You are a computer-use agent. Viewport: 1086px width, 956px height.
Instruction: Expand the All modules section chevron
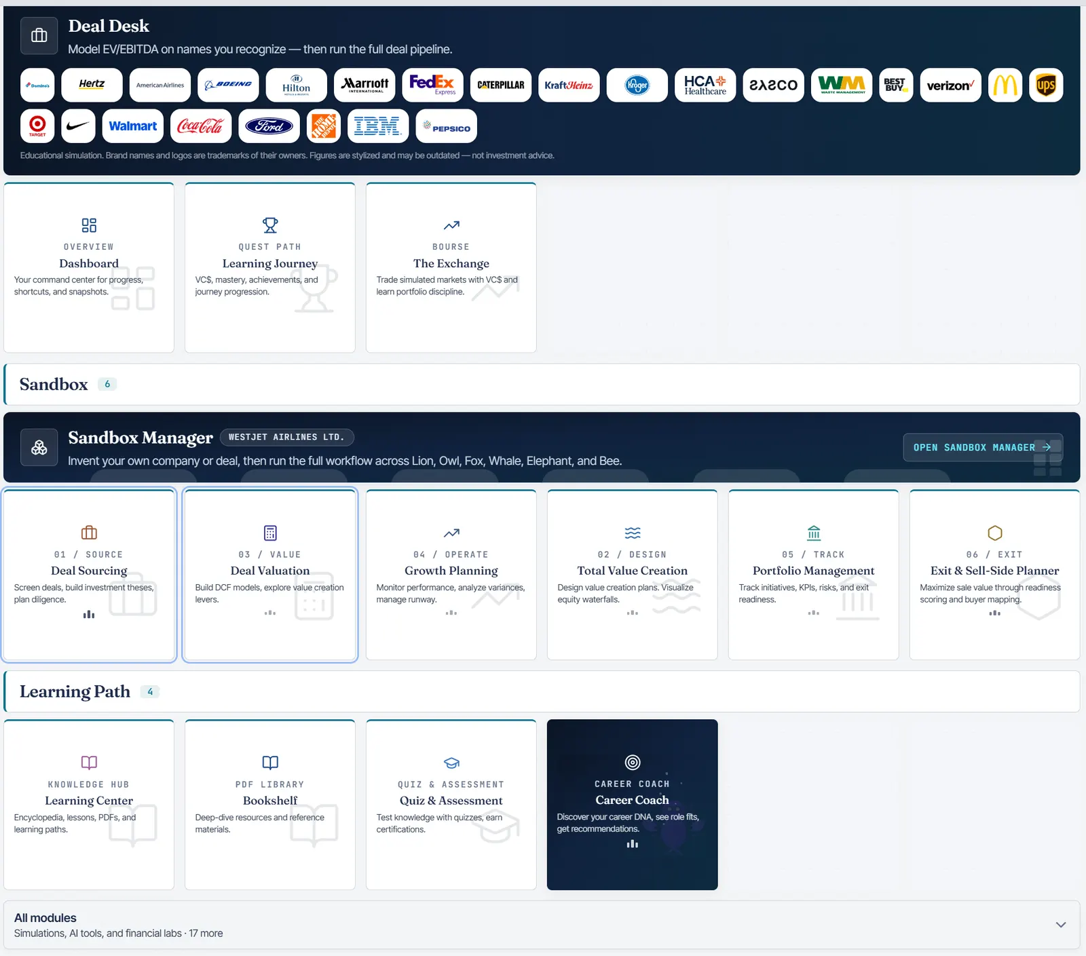point(1060,925)
